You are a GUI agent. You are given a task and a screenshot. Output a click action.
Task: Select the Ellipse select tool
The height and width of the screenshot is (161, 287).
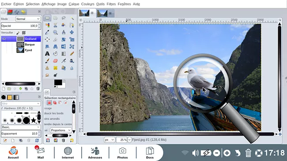tap(55, 18)
